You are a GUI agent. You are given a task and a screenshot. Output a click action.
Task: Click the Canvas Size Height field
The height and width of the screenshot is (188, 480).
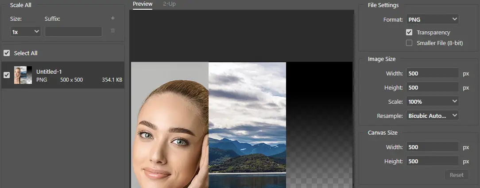(x=433, y=161)
